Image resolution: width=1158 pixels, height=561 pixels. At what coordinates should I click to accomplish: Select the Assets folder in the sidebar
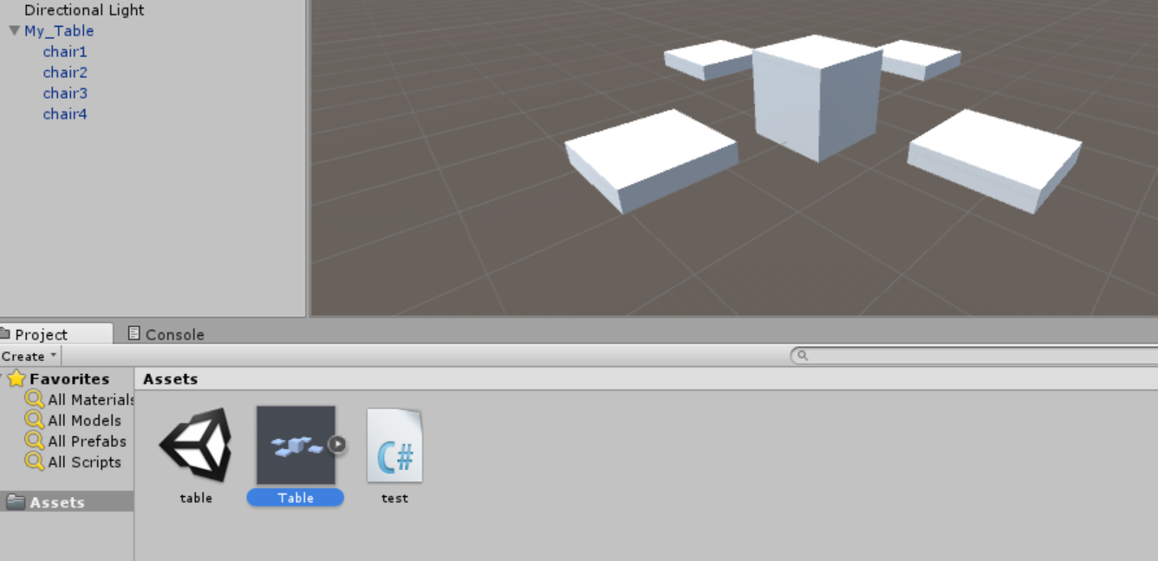tap(67, 502)
